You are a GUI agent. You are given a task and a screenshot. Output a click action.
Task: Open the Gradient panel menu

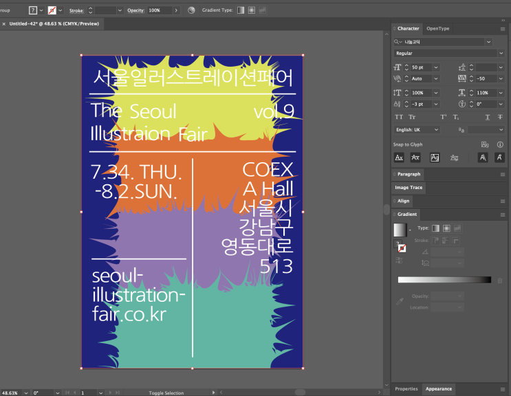[503, 214]
